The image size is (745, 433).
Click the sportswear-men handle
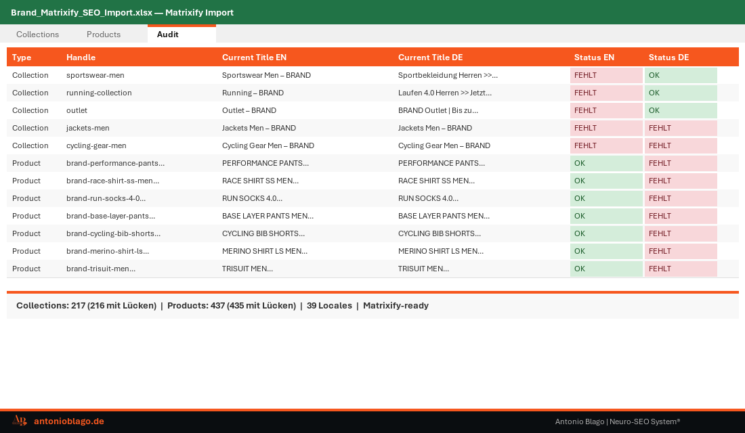tap(93, 75)
